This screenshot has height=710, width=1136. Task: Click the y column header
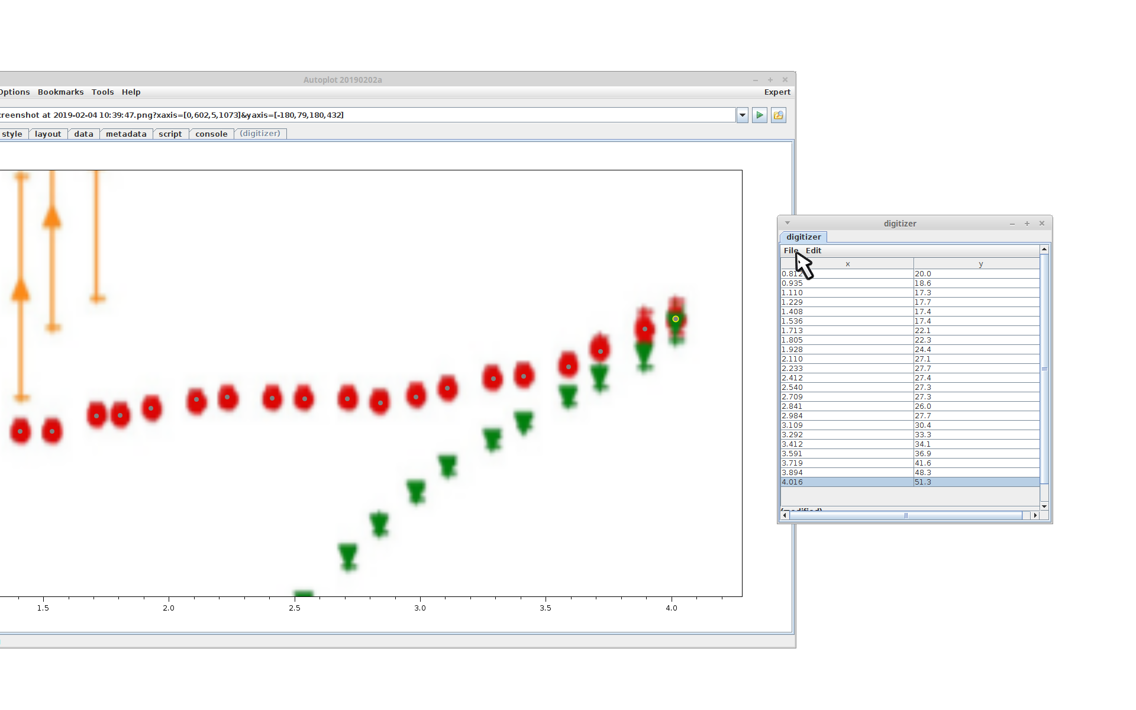(x=980, y=264)
